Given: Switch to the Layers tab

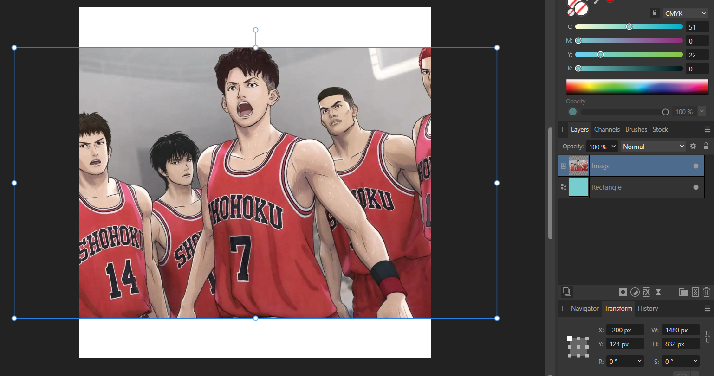Looking at the screenshot, I should click(x=579, y=129).
